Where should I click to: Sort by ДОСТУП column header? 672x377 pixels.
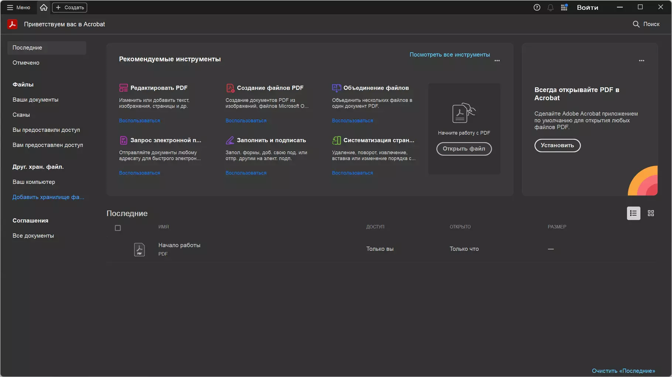pos(375,227)
